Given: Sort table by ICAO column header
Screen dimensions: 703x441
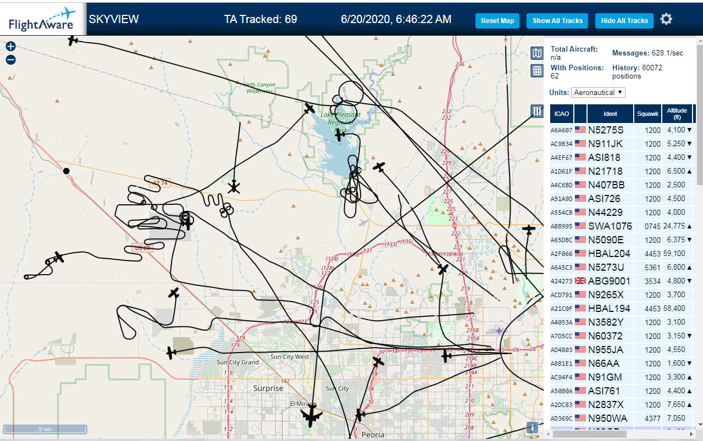Looking at the screenshot, I should tap(562, 114).
